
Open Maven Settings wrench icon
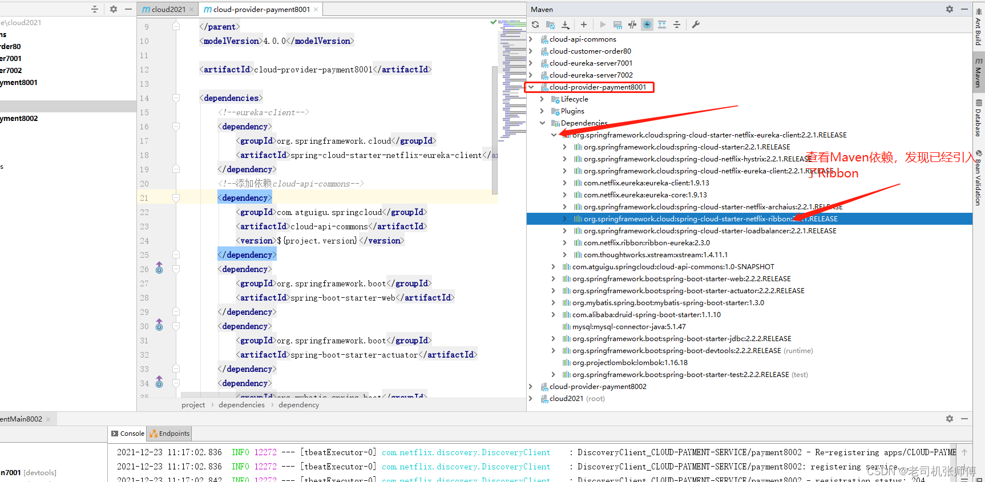[x=696, y=25]
